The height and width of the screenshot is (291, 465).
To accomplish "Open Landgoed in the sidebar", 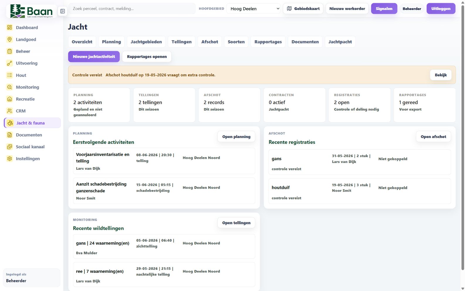I will pyautogui.click(x=32, y=39).
